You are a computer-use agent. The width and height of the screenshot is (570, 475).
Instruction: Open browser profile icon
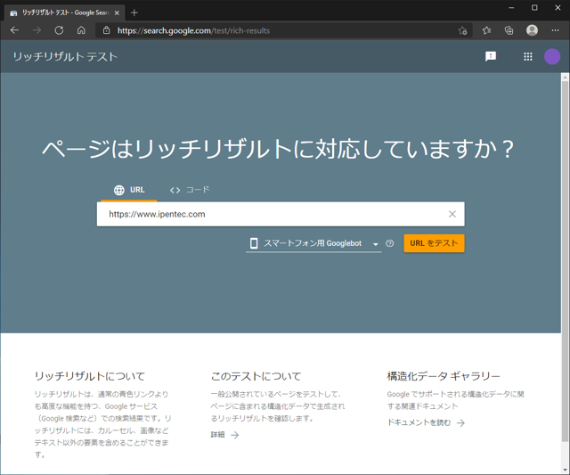coord(532,30)
